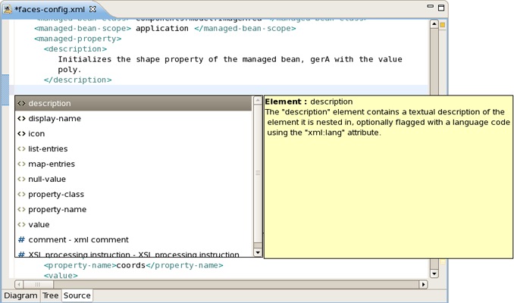Image resolution: width=514 pixels, height=303 pixels.
Task: Click the text poly. in the source
Action: click(x=70, y=70)
